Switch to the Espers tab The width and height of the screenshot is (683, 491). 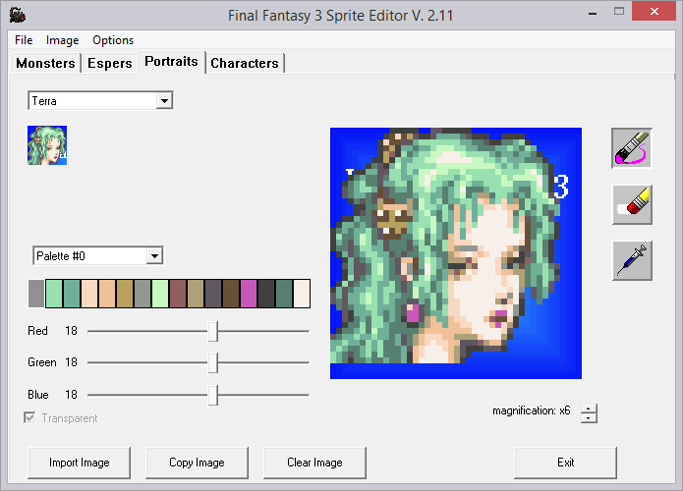click(110, 63)
